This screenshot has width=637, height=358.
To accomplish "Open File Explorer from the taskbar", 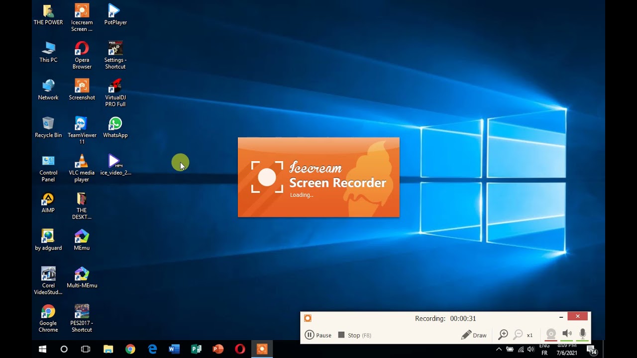I will pyautogui.click(x=108, y=349).
